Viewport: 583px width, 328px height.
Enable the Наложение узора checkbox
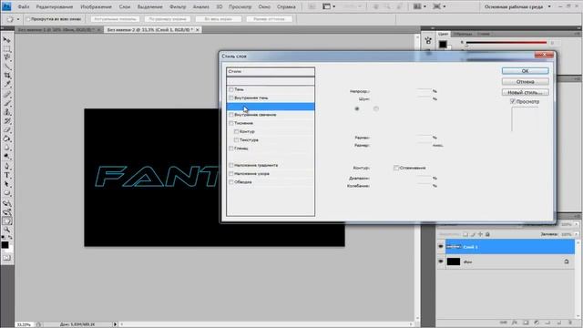click(x=230, y=174)
